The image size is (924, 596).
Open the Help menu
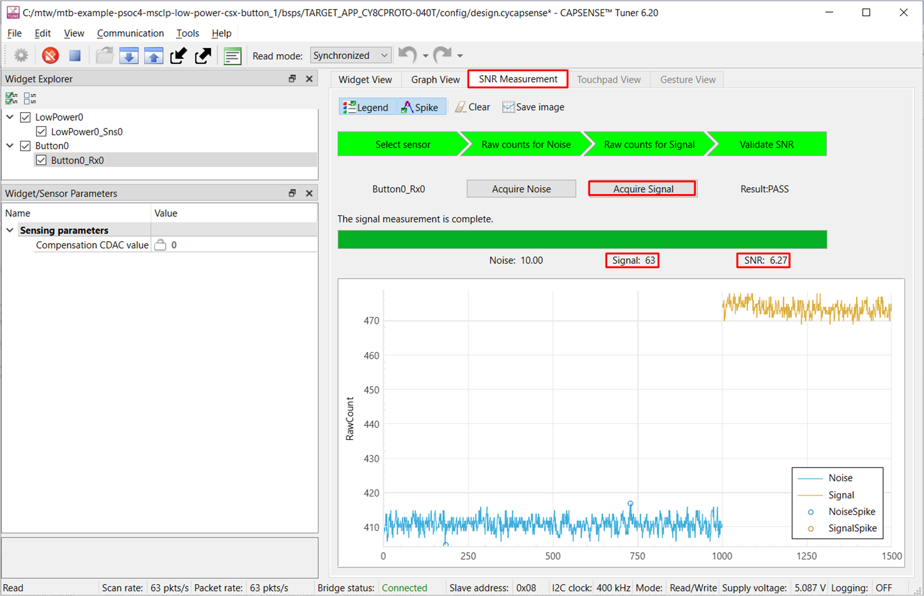(222, 33)
